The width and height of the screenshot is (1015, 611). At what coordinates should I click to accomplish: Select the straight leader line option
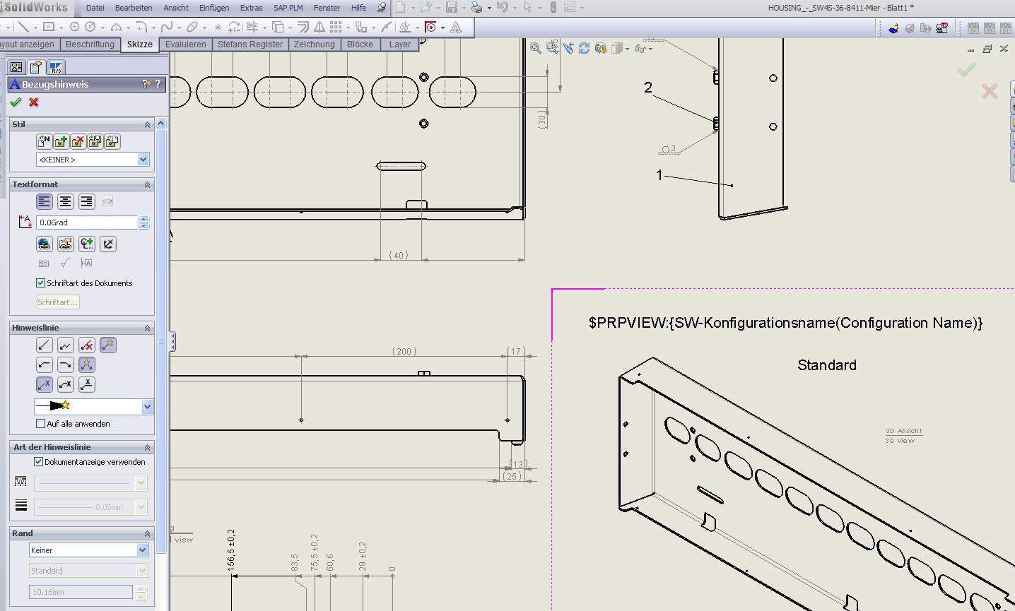coord(44,345)
